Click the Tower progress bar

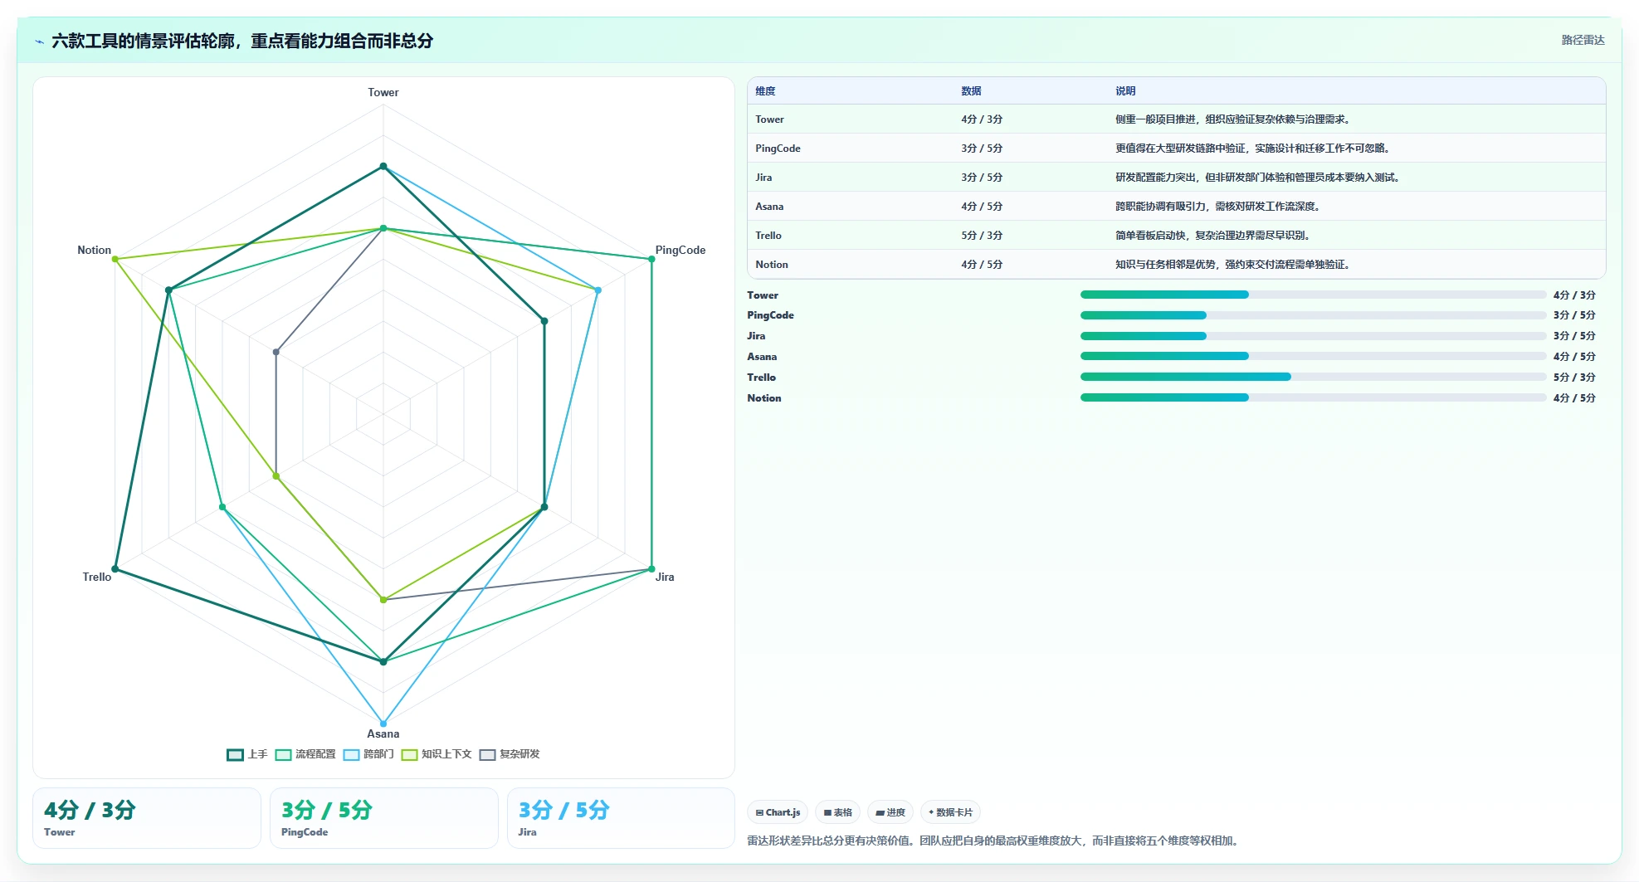(x=1313, y=295)
